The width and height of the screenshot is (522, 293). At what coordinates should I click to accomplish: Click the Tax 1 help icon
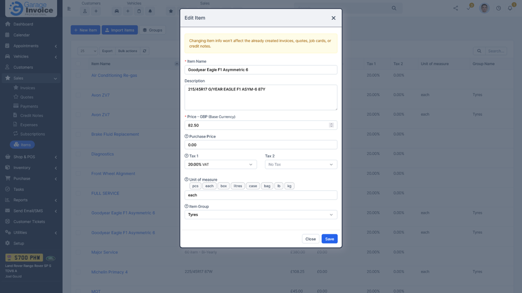[187, 156]
